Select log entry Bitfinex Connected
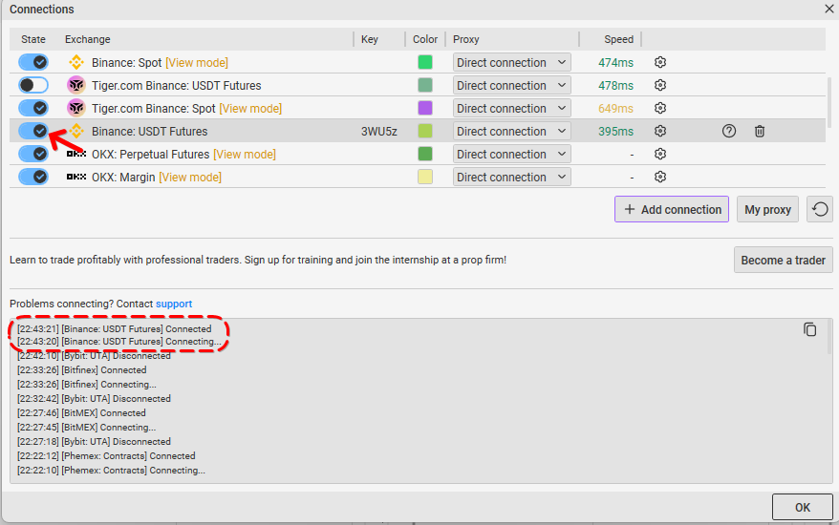 click(x=81, y=370)
